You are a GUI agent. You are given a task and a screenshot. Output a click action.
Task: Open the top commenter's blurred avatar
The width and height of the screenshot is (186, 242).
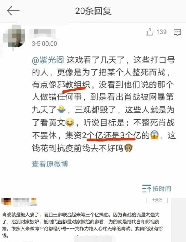14,37
